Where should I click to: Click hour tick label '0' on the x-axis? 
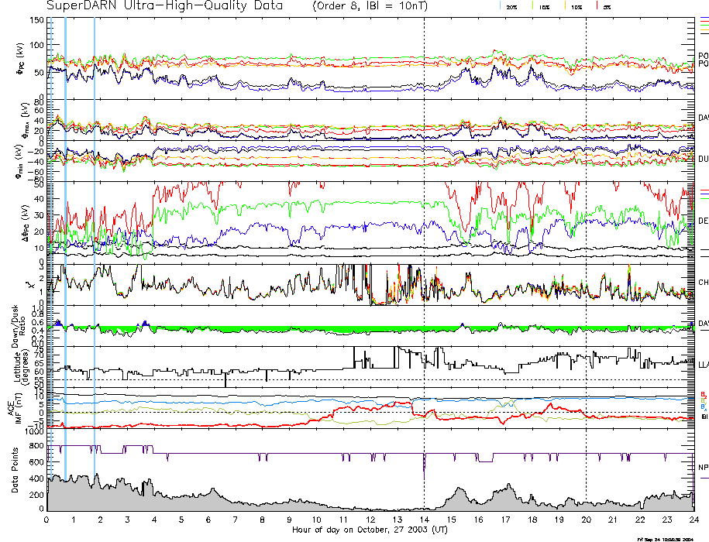tap(46, 520)
